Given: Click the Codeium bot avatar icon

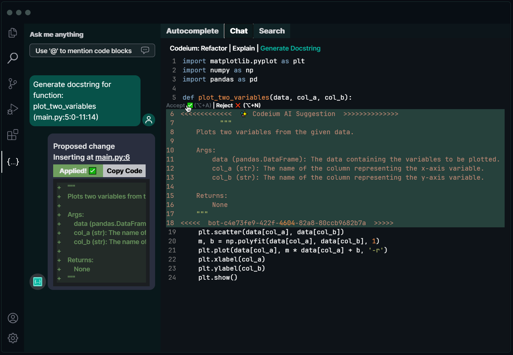Looking at the screenshot, I should click(38, 282).
